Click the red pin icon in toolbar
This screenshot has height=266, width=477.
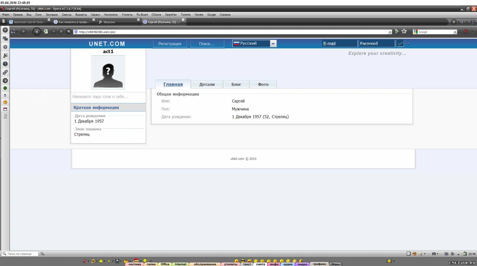466,31
